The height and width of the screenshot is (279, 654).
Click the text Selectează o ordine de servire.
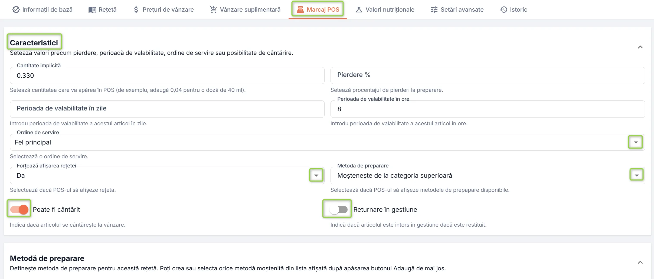(49, 156)
